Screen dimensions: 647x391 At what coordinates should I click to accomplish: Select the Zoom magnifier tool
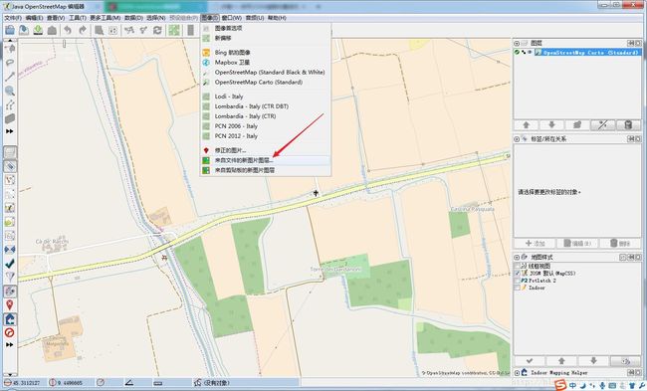pos(10,91)
